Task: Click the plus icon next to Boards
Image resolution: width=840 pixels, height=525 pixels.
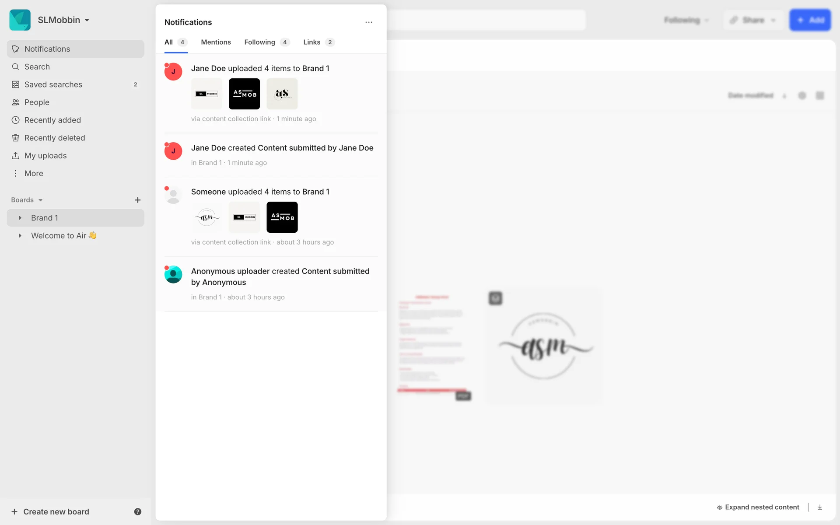Action: click(x=137, y=200)
